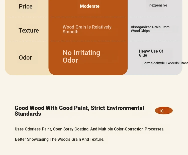Click the 'Inexpensive' price cell
This screenshot has width=188, height=155.
click(x=158, y=6)
